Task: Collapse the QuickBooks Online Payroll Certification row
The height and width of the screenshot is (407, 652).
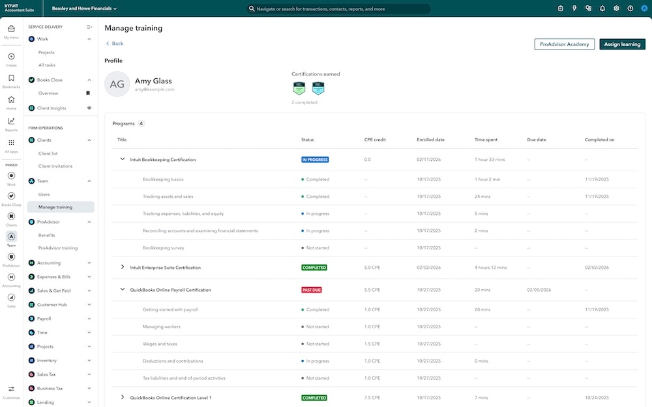Action: [x=122, y=290]
